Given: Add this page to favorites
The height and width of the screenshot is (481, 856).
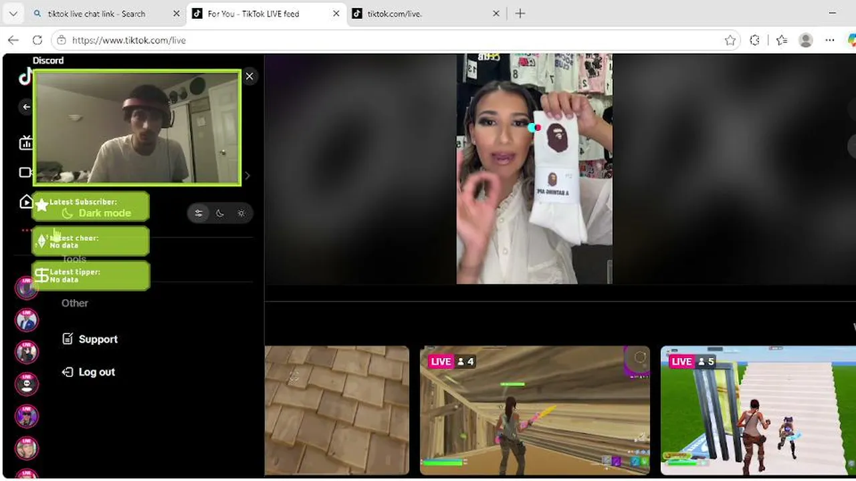Looking at the screenshot, I should [x=730, y=40].
